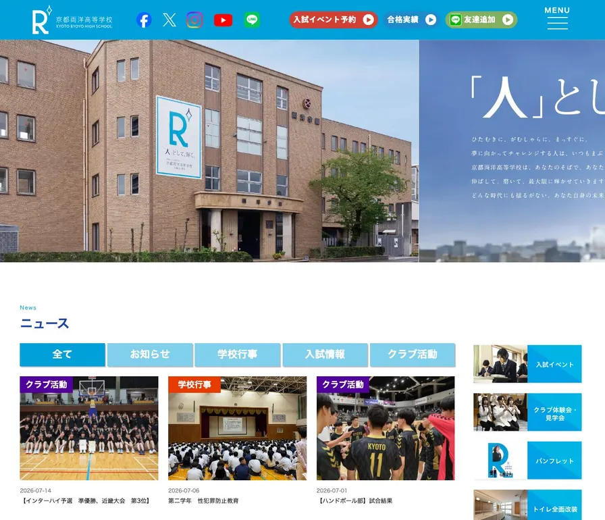Select the 学校行事 news tab

(237, 354)
